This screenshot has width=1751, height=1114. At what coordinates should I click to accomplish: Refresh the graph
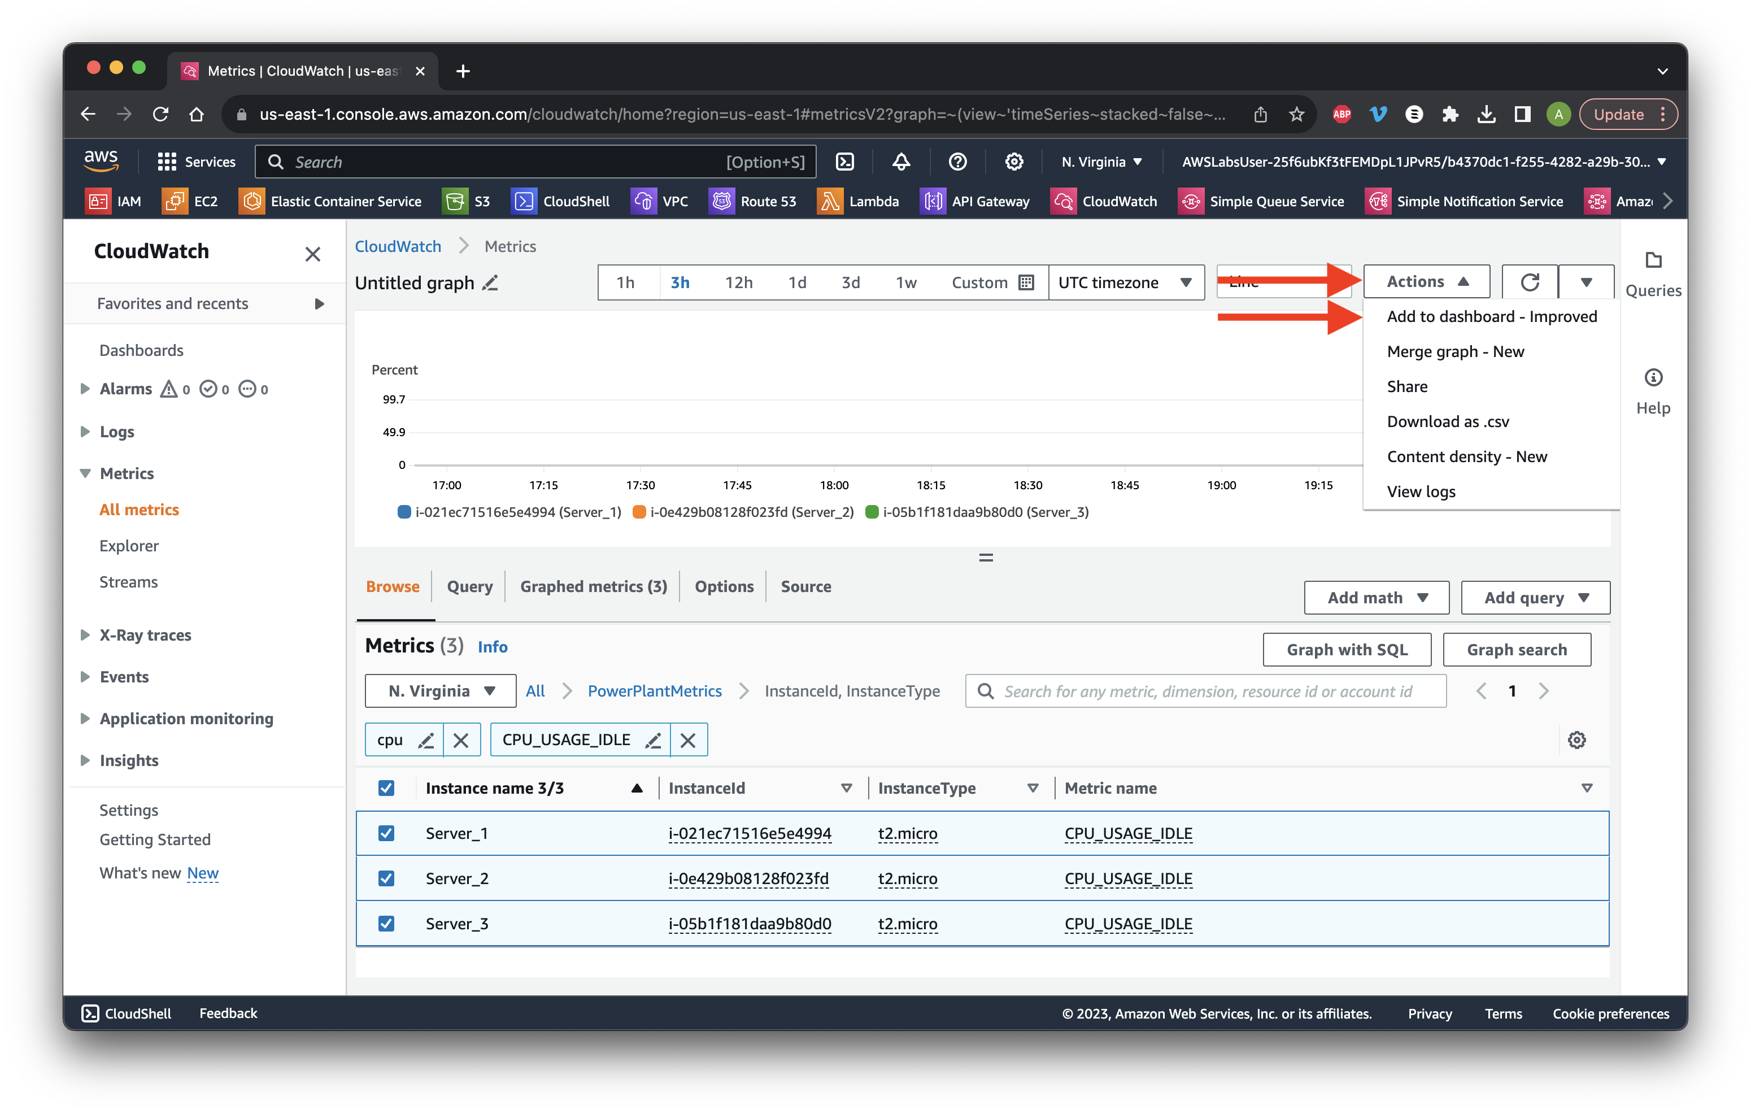(1529, 282)
